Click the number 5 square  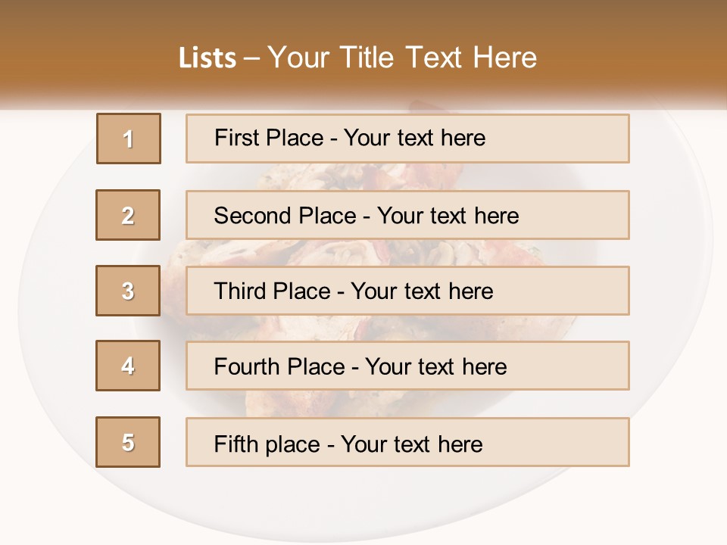tap(128, 442)
